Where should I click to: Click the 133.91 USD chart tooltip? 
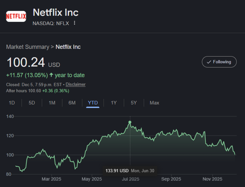coord(117,171)
